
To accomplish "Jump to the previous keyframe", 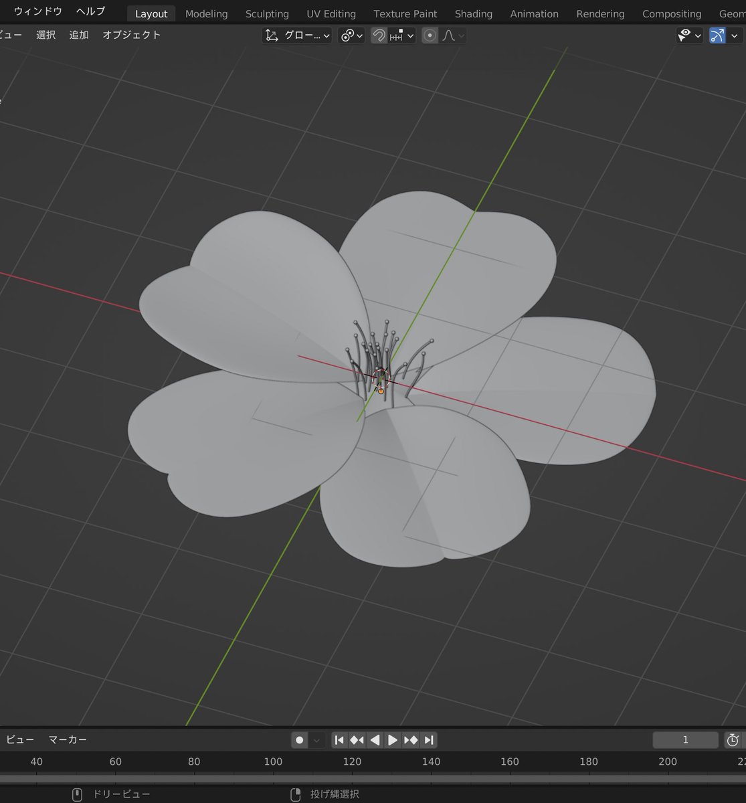I will [x=357, y=740].
